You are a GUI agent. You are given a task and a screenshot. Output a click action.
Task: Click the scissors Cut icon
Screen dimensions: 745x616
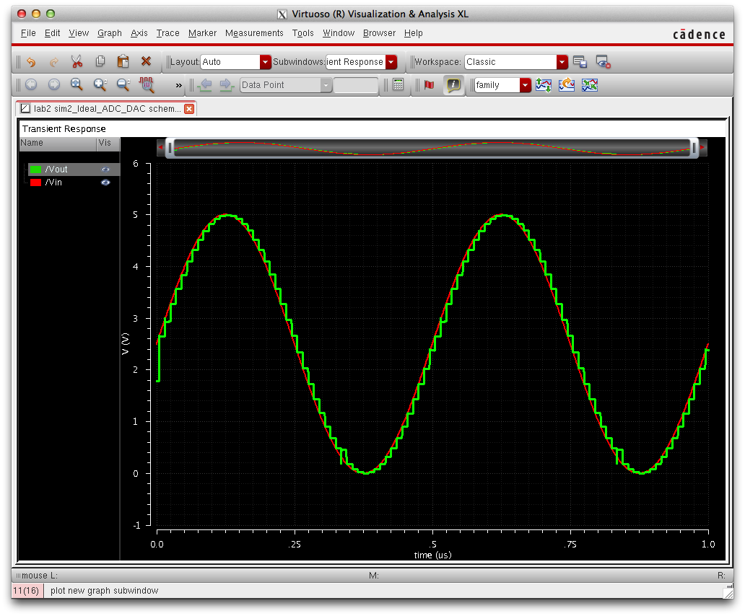[77, 62]
